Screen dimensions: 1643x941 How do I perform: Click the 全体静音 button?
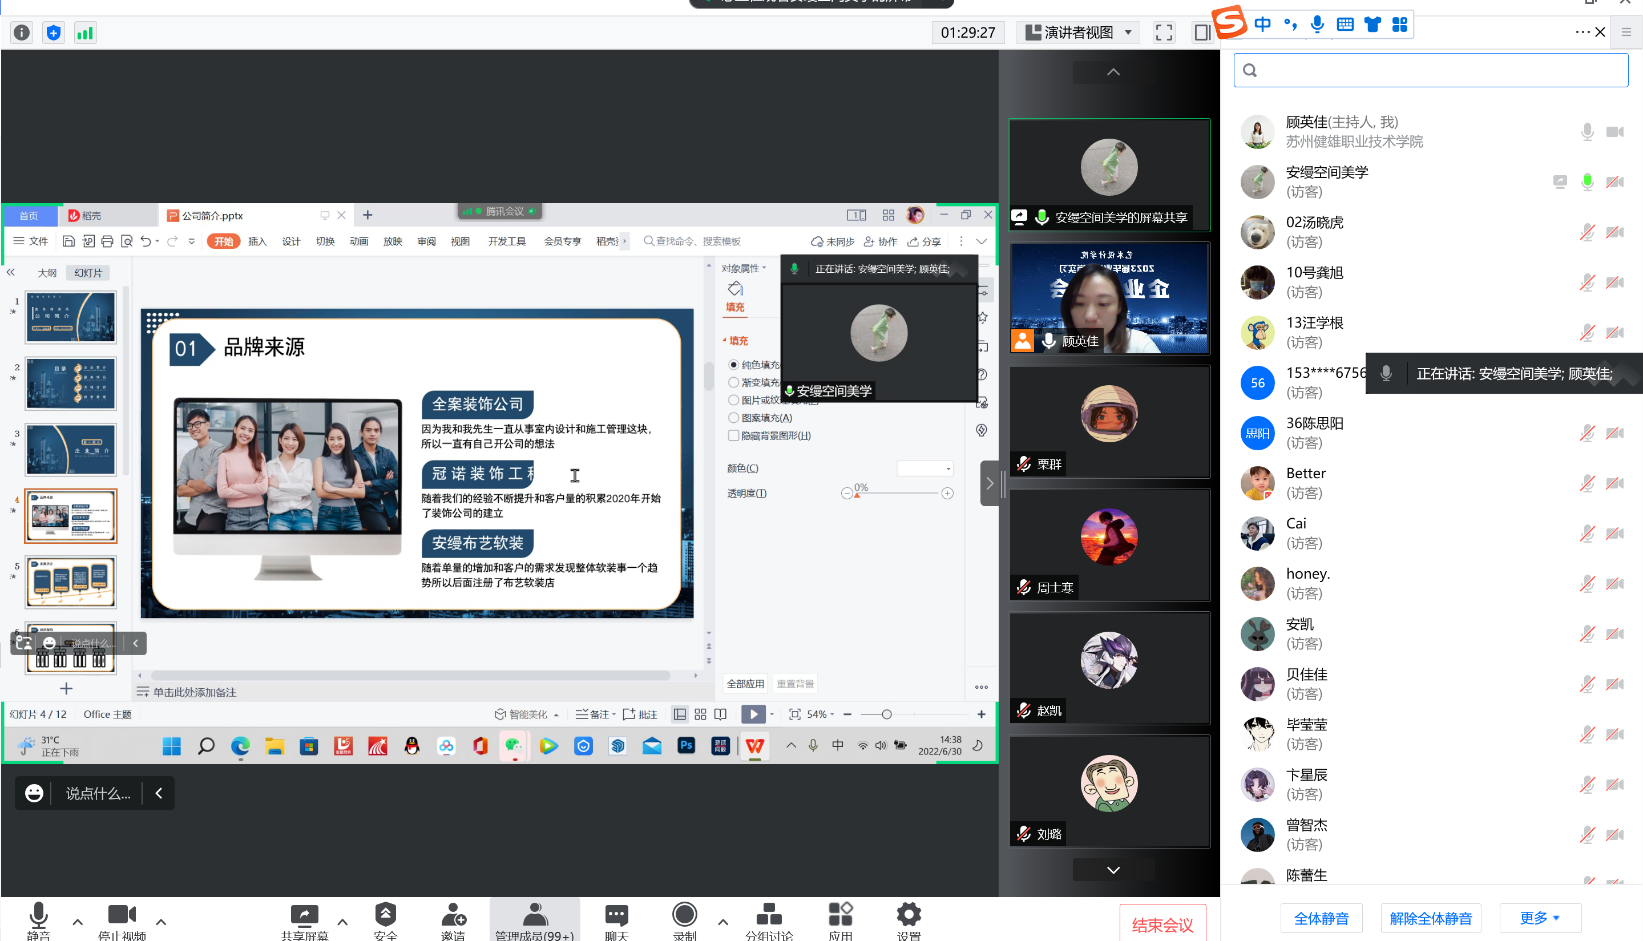point(1321,918)
